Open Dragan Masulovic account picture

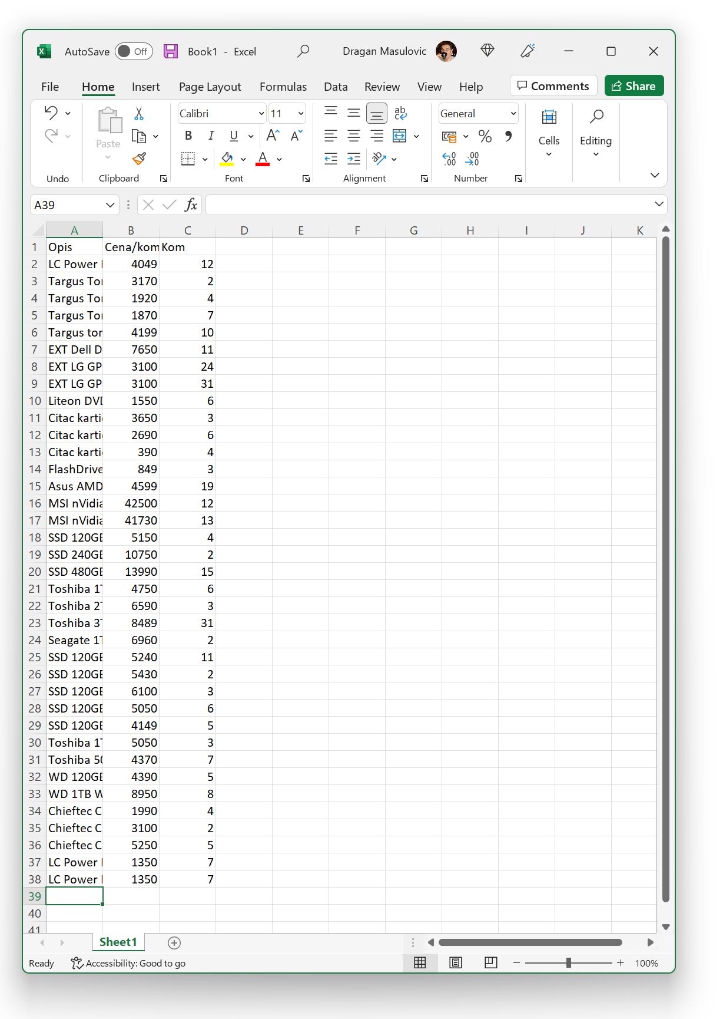point(446,51)
